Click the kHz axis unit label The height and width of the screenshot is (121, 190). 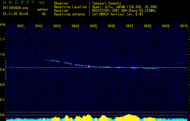(x=3, y=24)
